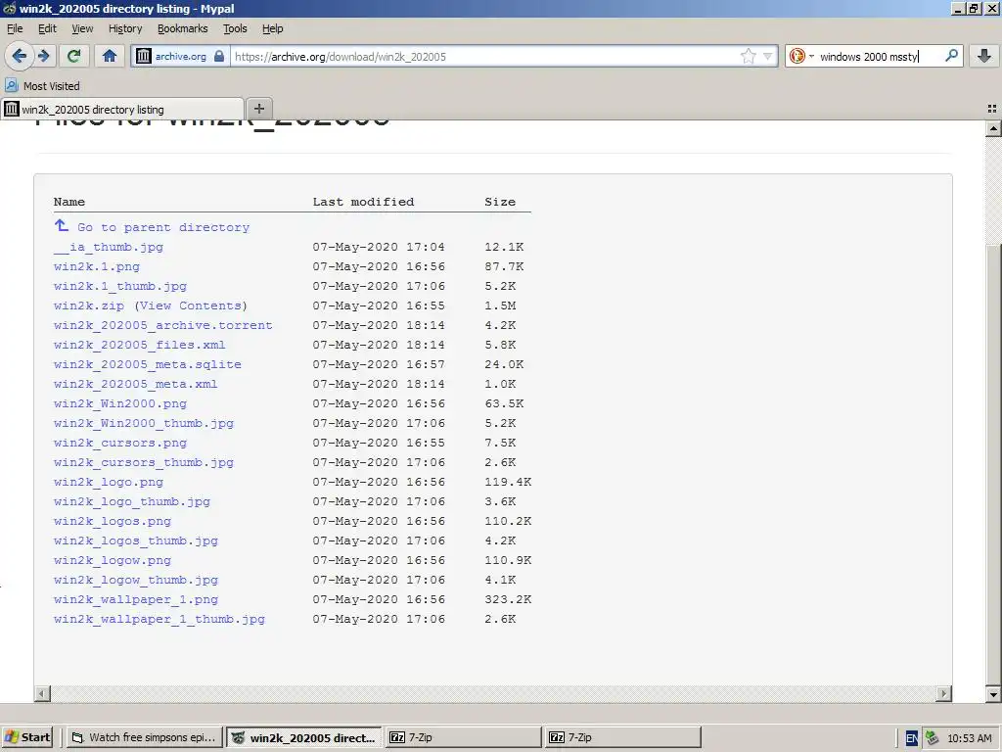Open win2k_202005_meta.xml link
1002x752 pixels.
click(x=135, y=384)
